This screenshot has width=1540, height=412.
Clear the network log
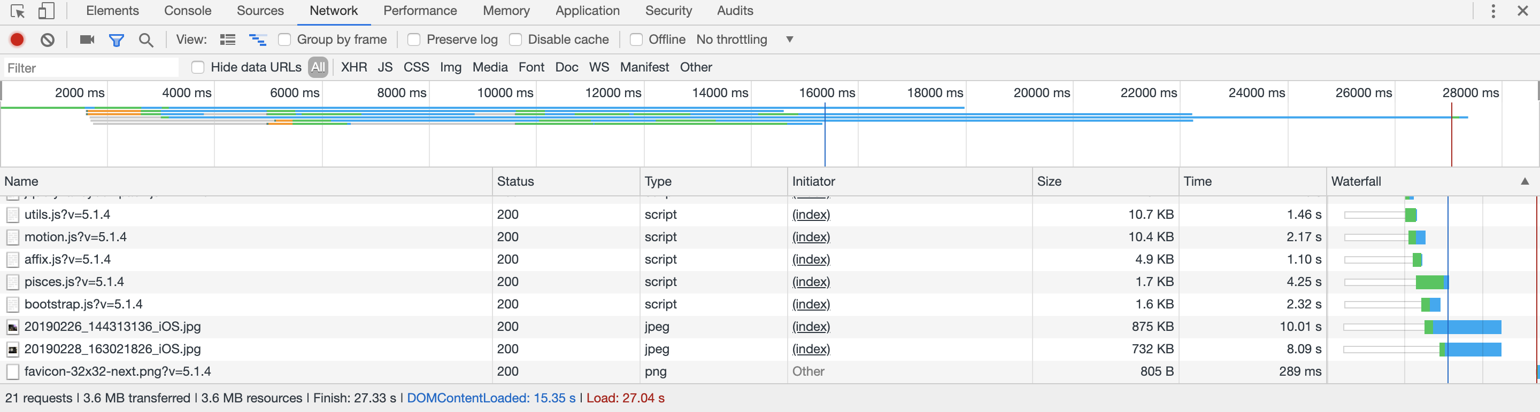pyautogui.click(x=48, y=40)
